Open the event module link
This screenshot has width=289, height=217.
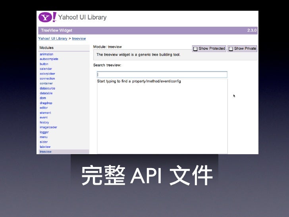(x=44, y=118)
